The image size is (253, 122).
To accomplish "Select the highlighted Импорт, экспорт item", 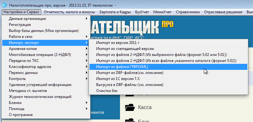I will pyautogui.click(x=46, y=43).
